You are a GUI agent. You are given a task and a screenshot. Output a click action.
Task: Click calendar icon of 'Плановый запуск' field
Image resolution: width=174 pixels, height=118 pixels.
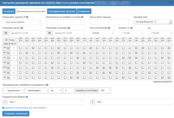click(x=6, y=33)
